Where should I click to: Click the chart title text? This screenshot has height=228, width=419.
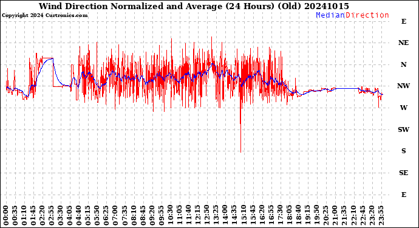[x=194, y=6]
